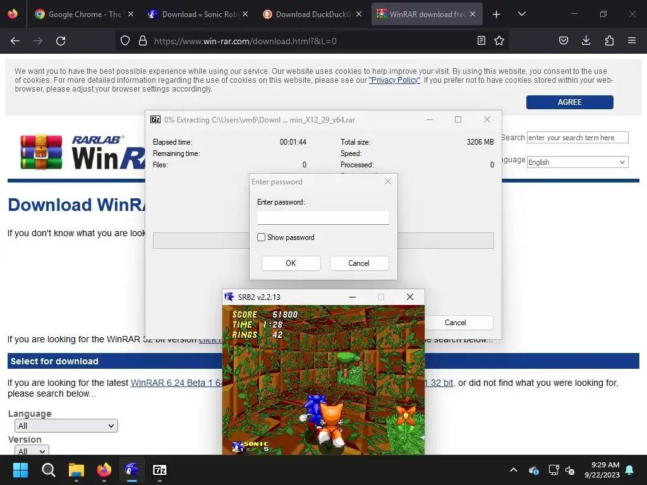Close the Enter password dialog
The image size is (647, 485).
pyautogui.click(x=388, y=181)
